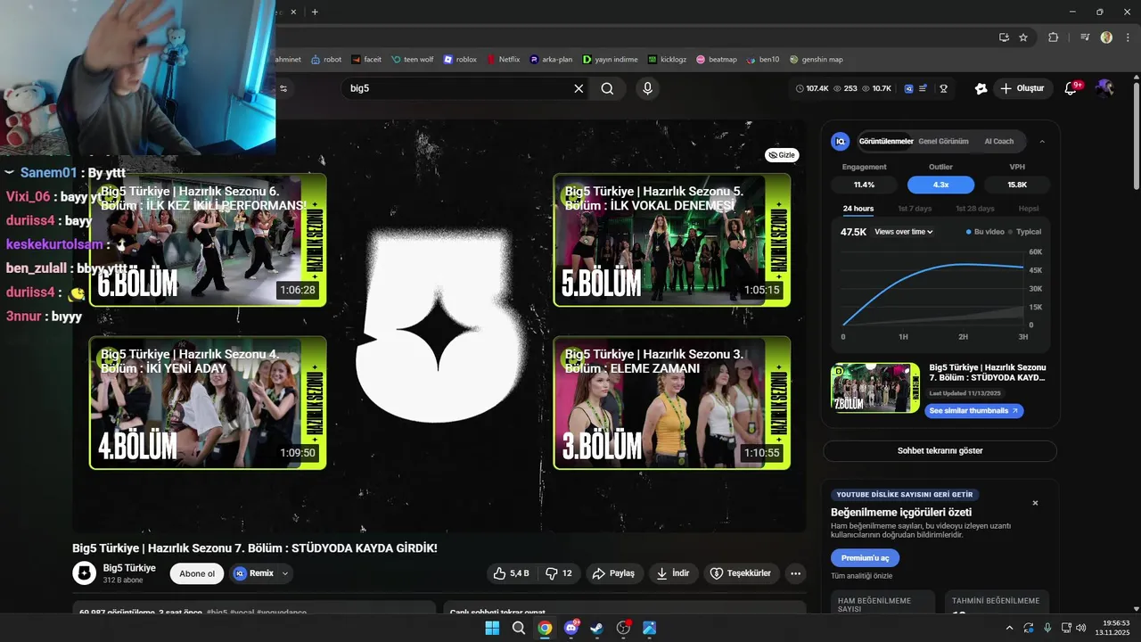The image size is (1141, 642).
Task: Click the vidIQ IQ badge in header stats
Action: pos(908,88)
